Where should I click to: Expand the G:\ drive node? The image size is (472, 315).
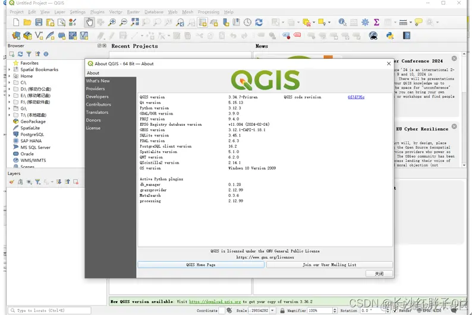10,109
